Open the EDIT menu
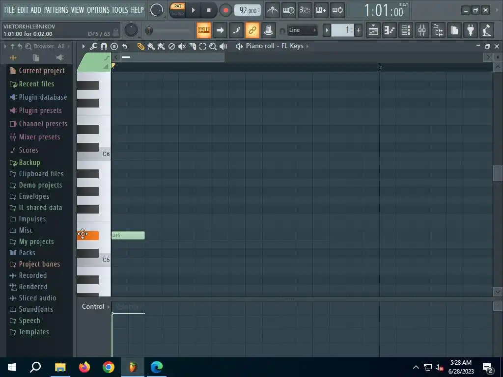Screen dimensions: 503x377 23,10
